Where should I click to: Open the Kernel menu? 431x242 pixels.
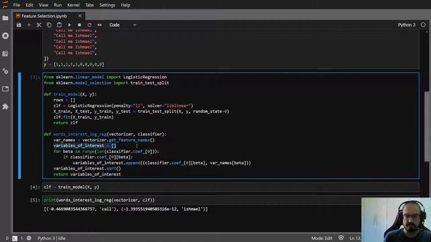click(73, 5)
